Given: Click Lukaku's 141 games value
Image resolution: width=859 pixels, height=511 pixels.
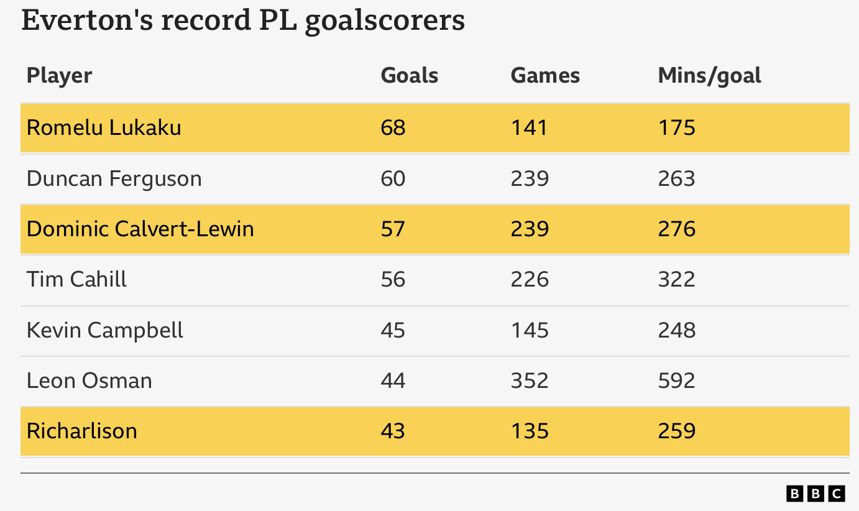Looking at the screenshot, I should 529,127.
